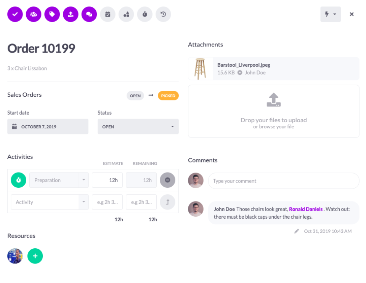Open the comments speech bubbles icon
Screen dimensions: 366x283
pyautogui.click(x=89, y=14)
